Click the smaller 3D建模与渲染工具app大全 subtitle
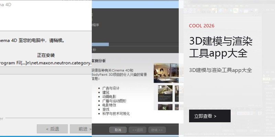275x137 pixels. click(220, 70)
